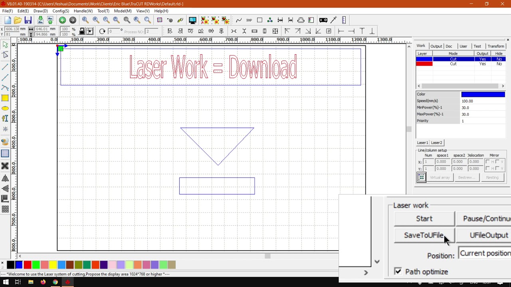
Task: Select the red Cut layer row
Action: tap(461, 64)
